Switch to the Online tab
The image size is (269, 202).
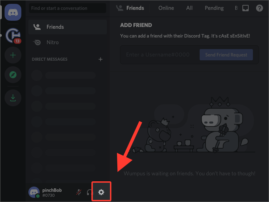166,8
